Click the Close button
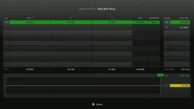The width and height of the screenshot is (194, 109). (97, 104)
